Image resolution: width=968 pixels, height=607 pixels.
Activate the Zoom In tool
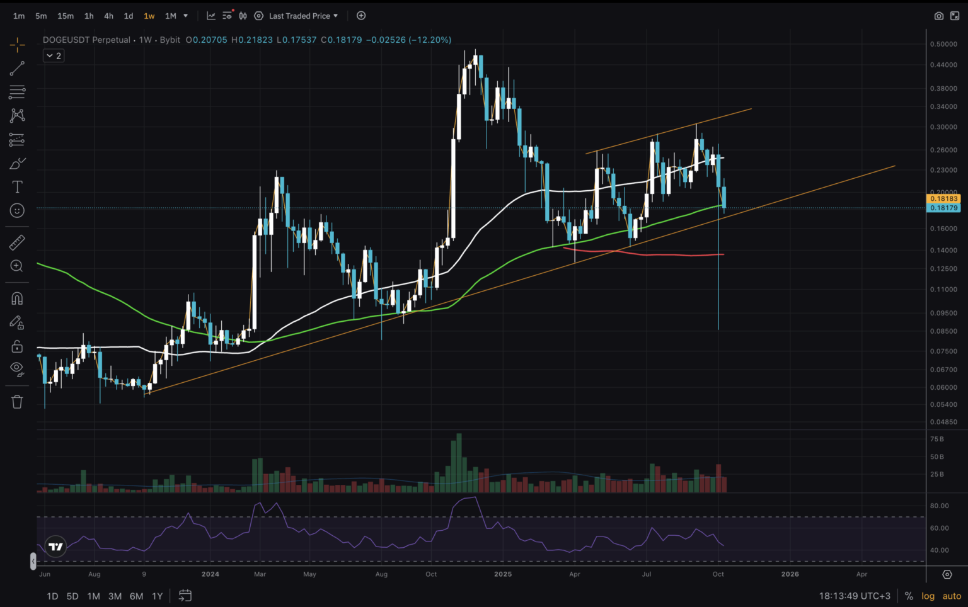pyautogui.click(x=17, y=266)
